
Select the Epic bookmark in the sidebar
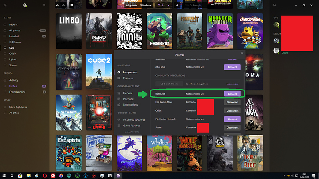[x=12, y=48]
